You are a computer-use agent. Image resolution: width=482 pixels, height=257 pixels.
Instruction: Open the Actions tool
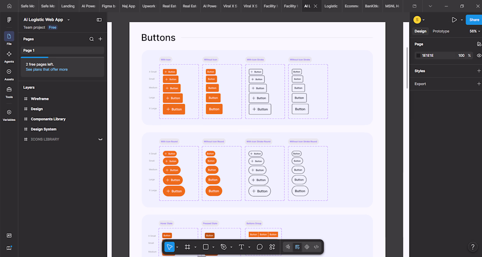click(272, 247)
